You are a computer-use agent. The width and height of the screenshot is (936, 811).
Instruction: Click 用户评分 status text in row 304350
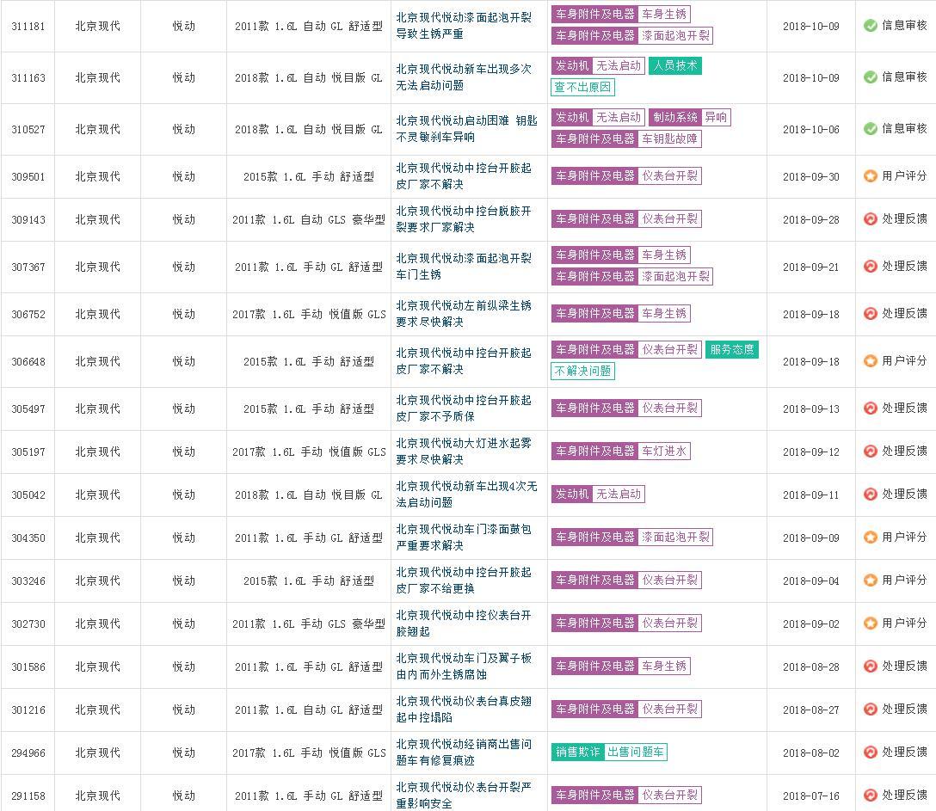point(904,538)
